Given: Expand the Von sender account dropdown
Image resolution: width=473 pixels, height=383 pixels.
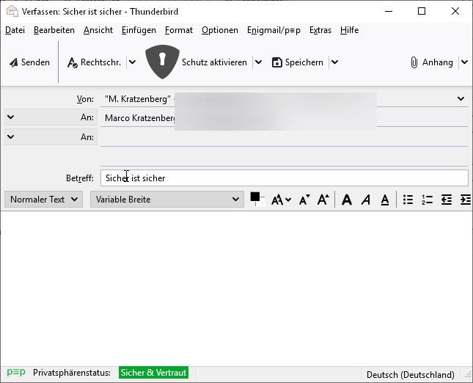Looking at the screenshot, I should click(461, 99).
